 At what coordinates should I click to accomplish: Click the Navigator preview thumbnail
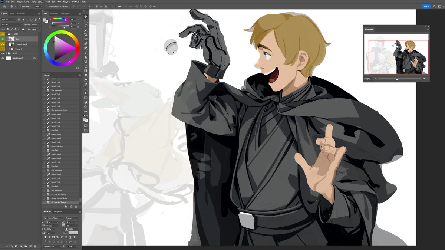(x=396, y=55)
